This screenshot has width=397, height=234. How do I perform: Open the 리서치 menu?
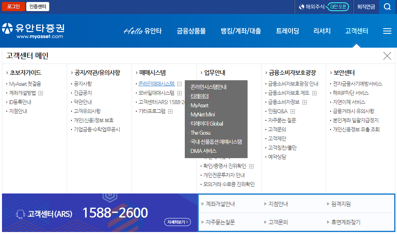322,31
